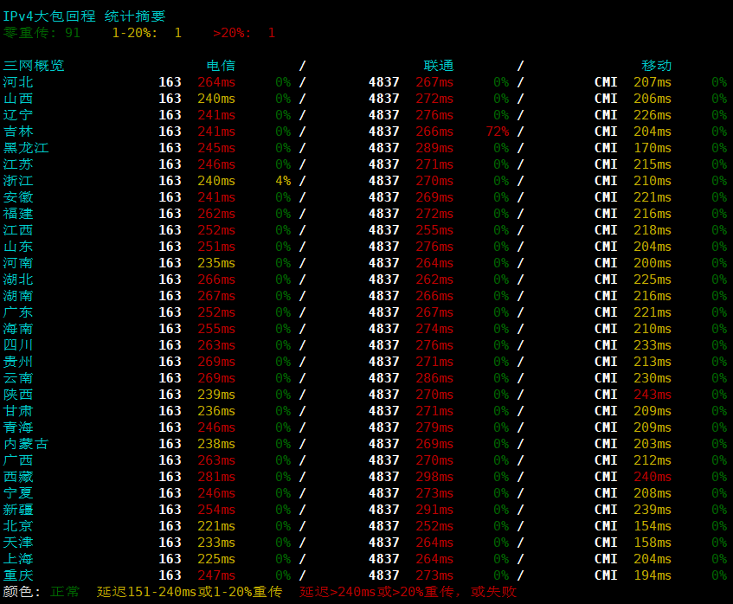Click 291ms in the 新疆 row
This screenshot has height=604, width=733.
point(434,510)
